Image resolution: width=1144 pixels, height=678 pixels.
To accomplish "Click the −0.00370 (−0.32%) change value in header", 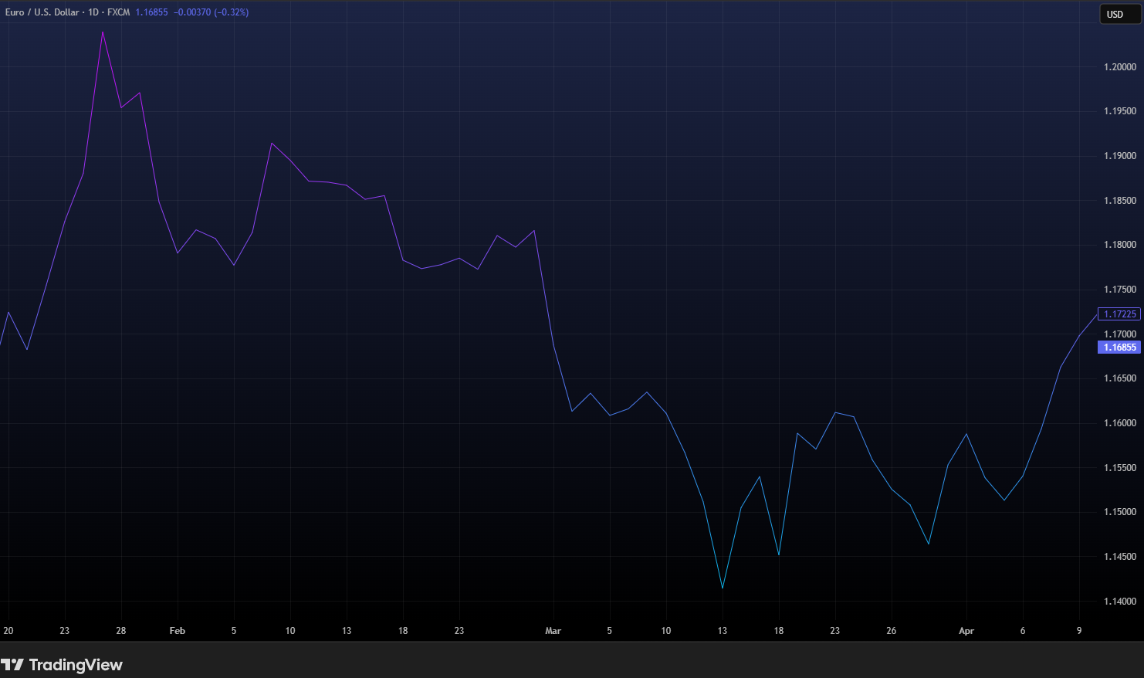I will (210, 12).
